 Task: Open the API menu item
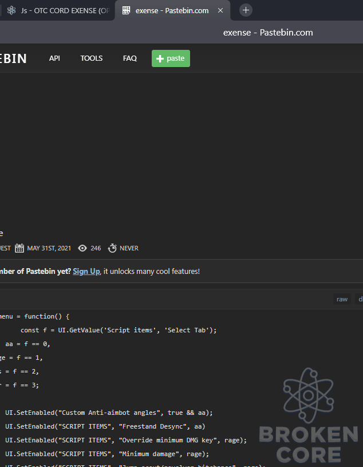coord(54,58)
